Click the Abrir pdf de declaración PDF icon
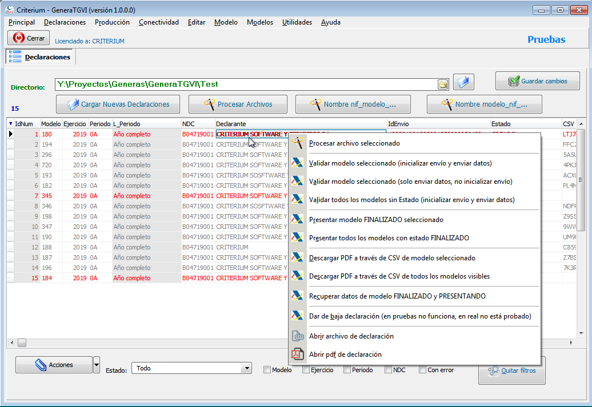Image resolution: width=592 pixels, height=407 pixels. [298, 354]
